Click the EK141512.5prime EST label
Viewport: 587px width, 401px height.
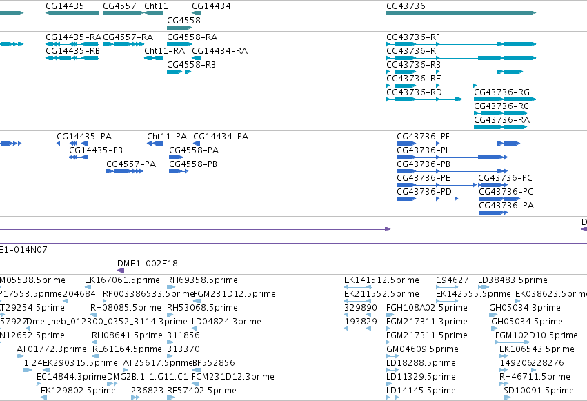(382, 280)
